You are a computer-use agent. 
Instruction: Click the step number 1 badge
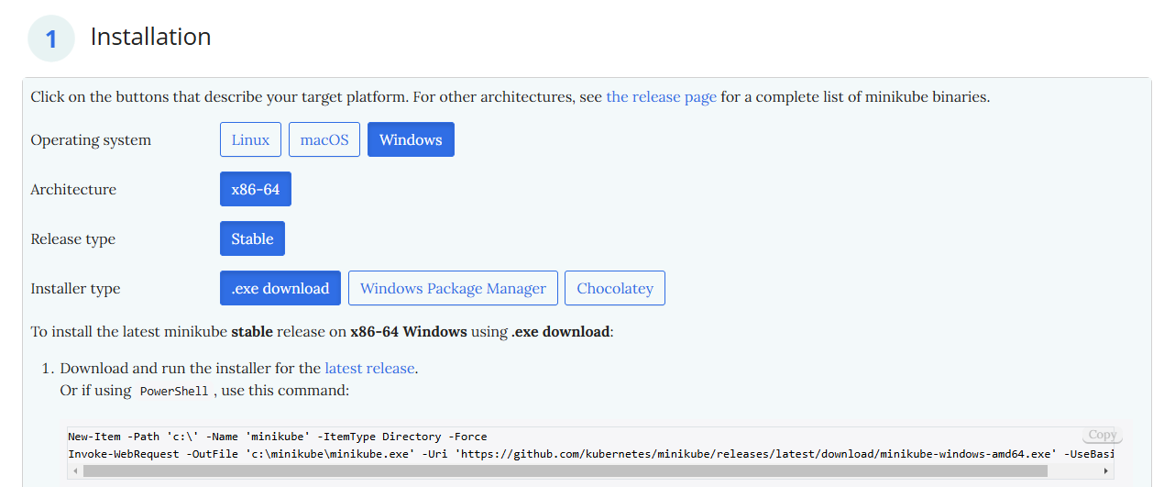[51, 39]
